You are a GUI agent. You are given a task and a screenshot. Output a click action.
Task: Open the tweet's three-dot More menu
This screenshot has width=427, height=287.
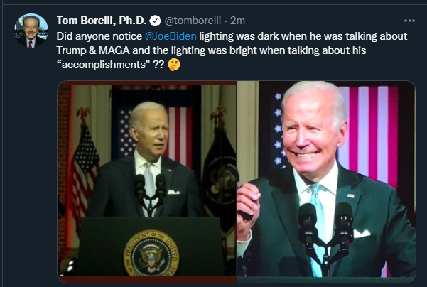409,21
